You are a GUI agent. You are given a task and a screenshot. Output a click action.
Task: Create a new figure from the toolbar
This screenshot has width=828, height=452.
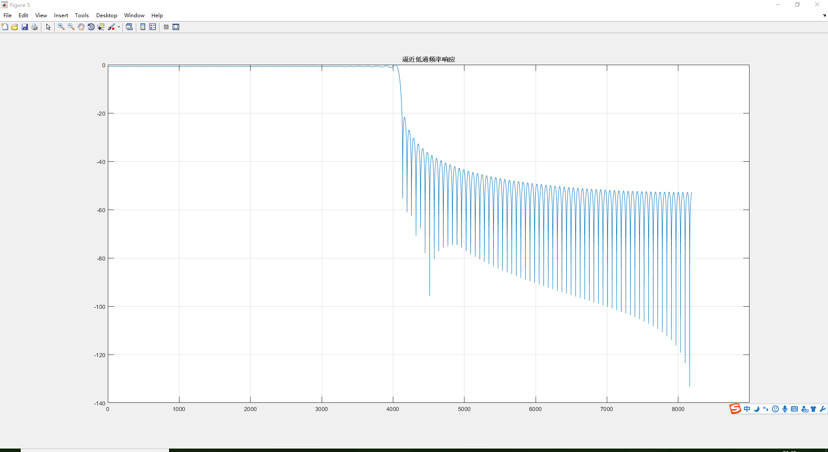pos(5,27)
